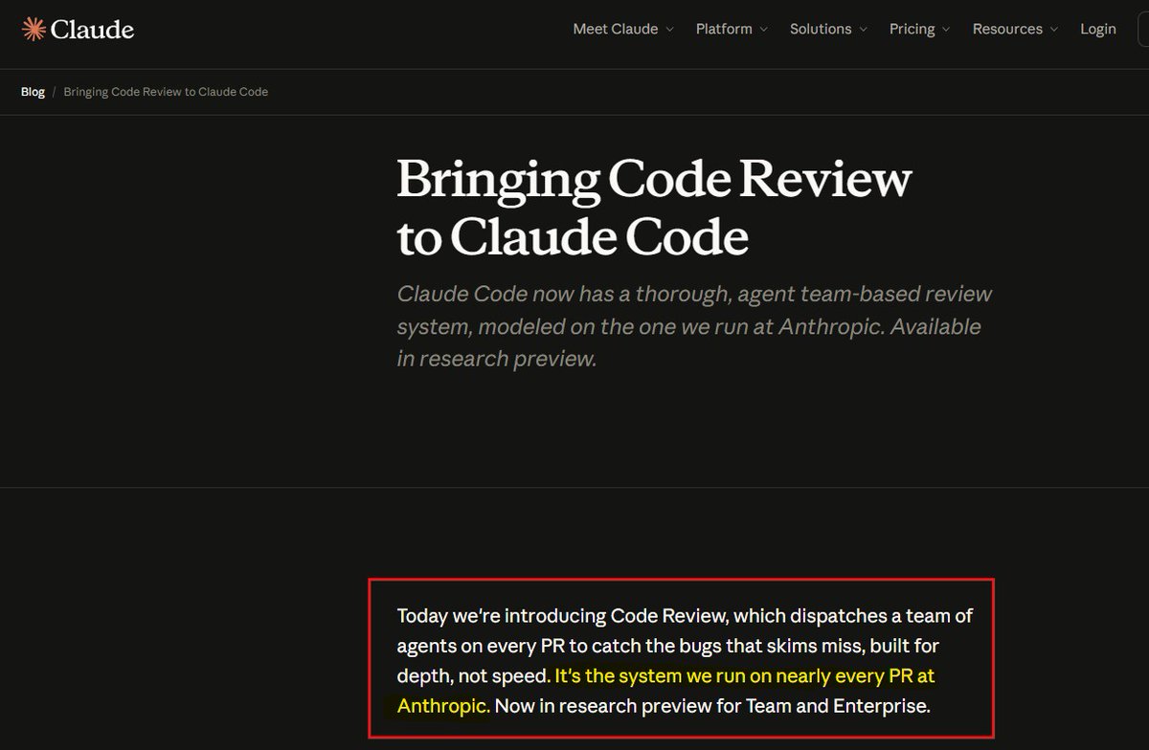
Task: Open the Resources menu
Action: point(1007,29)
